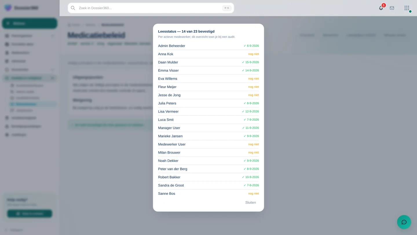Open the apps grid menu
Image resolution: width=417 pixels, height=235 pixels.
click(407, 8)
